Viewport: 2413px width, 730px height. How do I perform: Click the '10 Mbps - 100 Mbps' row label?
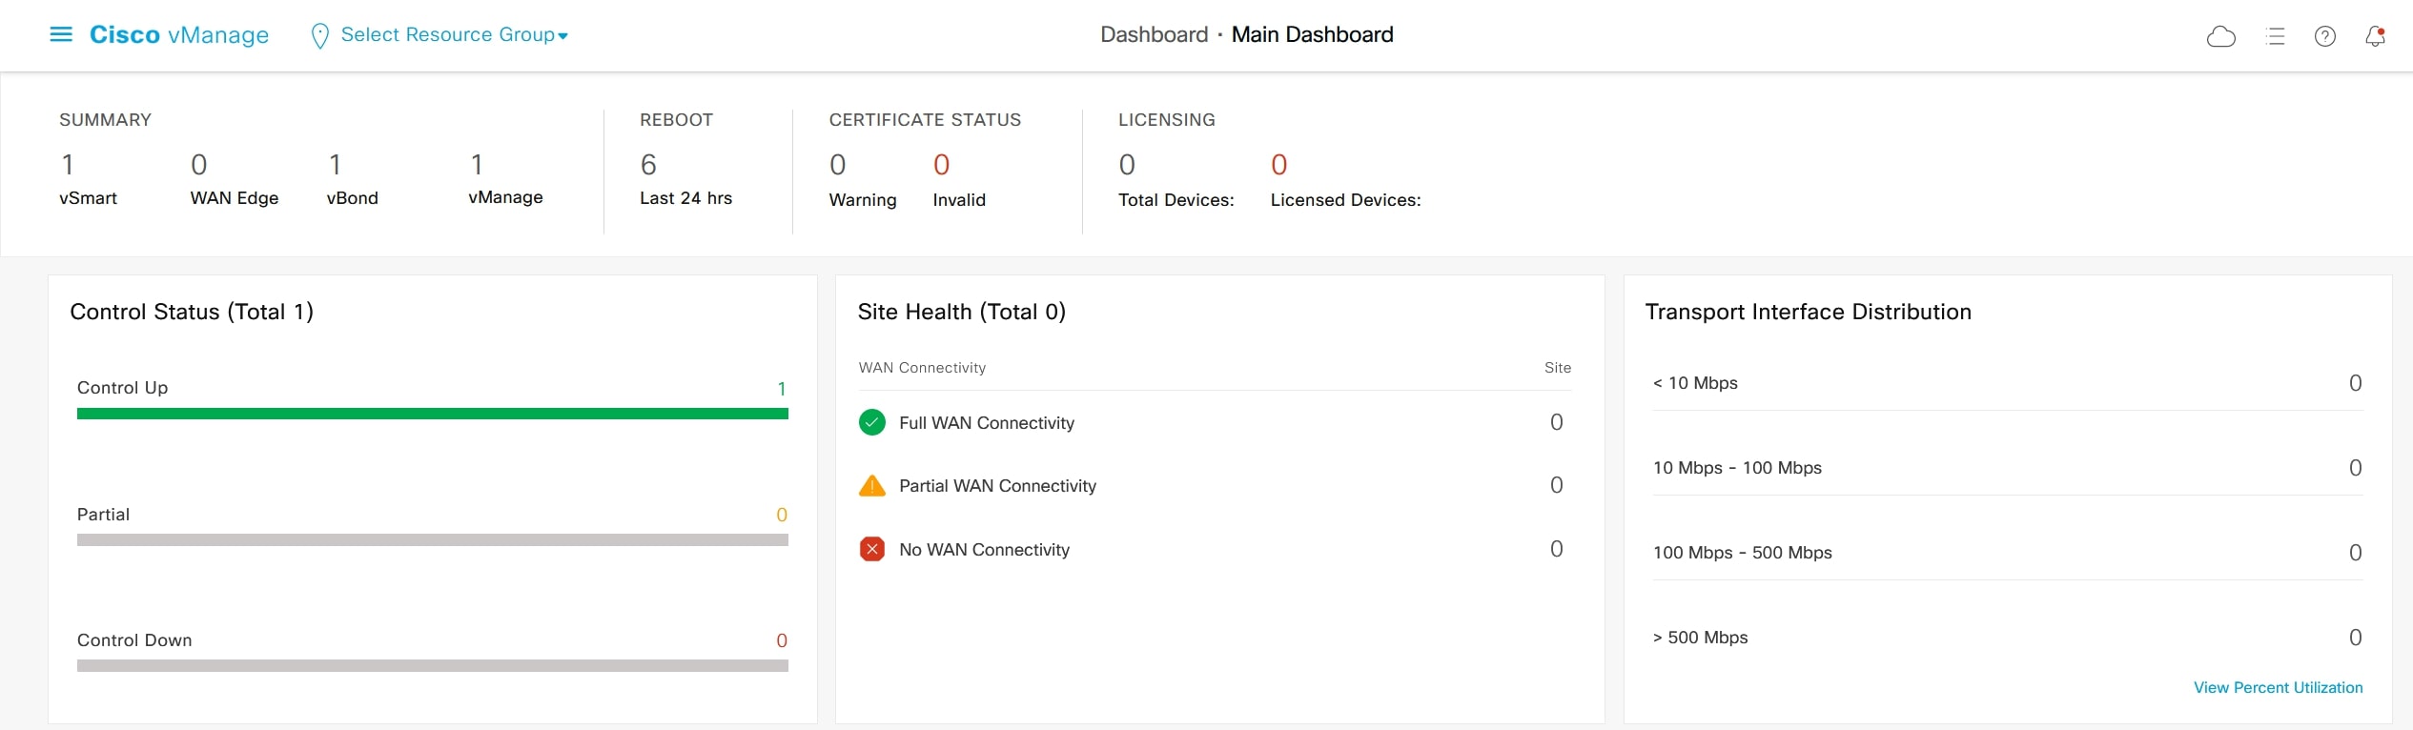(1737, 468)
